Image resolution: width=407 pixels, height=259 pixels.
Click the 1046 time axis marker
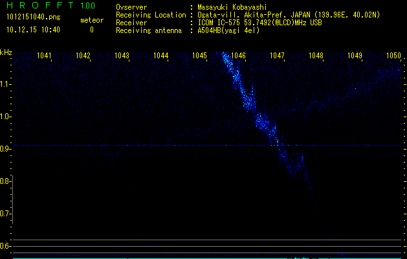(x=238, y=56)
